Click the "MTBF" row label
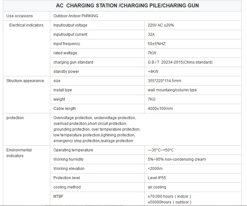 [x=59, y=196]
